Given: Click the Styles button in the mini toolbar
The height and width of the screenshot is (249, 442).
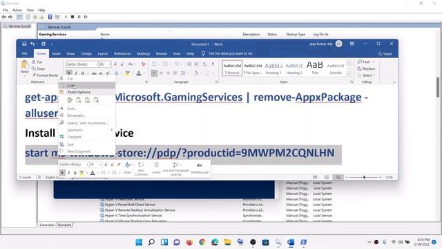Looking at the screenshot, I should 128,168.
